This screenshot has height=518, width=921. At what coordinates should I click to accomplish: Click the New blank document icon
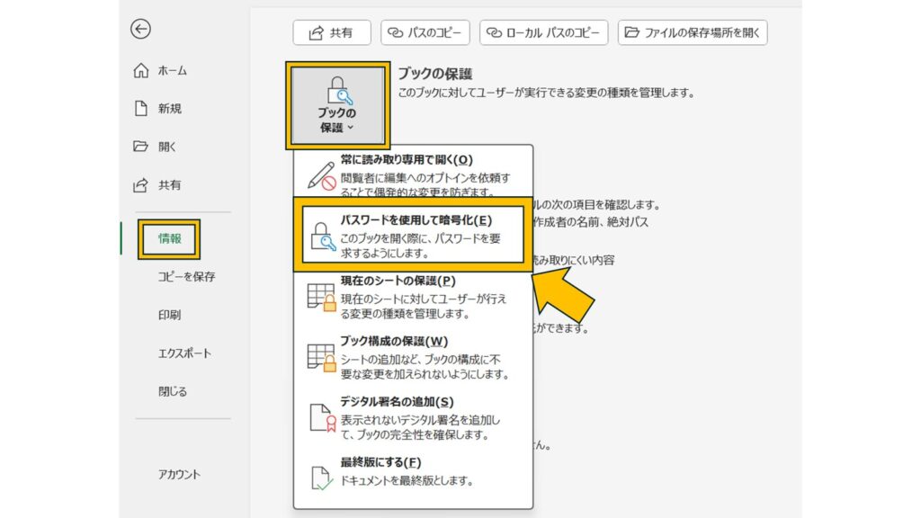(x=140, y=109)
